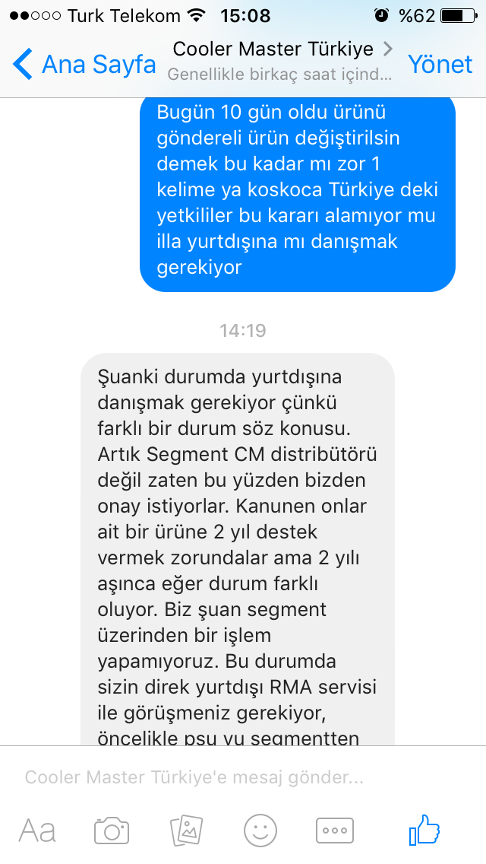Focus the "Cooler Master Türkiye'e mesaj gönder" field
This screenshot has width=486, height=864.
pos(194,777)
